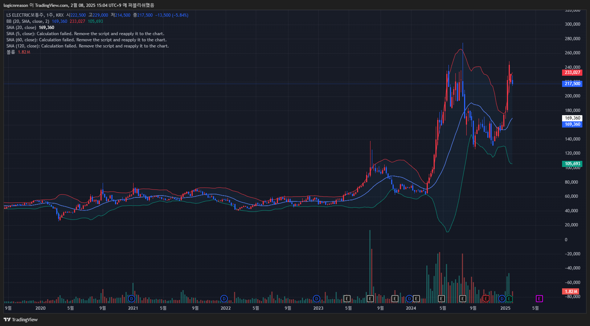Image resolution: width=590 pixels, height=326 pixels.
Task: Click the blue 169,360 BB basis label
Action: 572,124
